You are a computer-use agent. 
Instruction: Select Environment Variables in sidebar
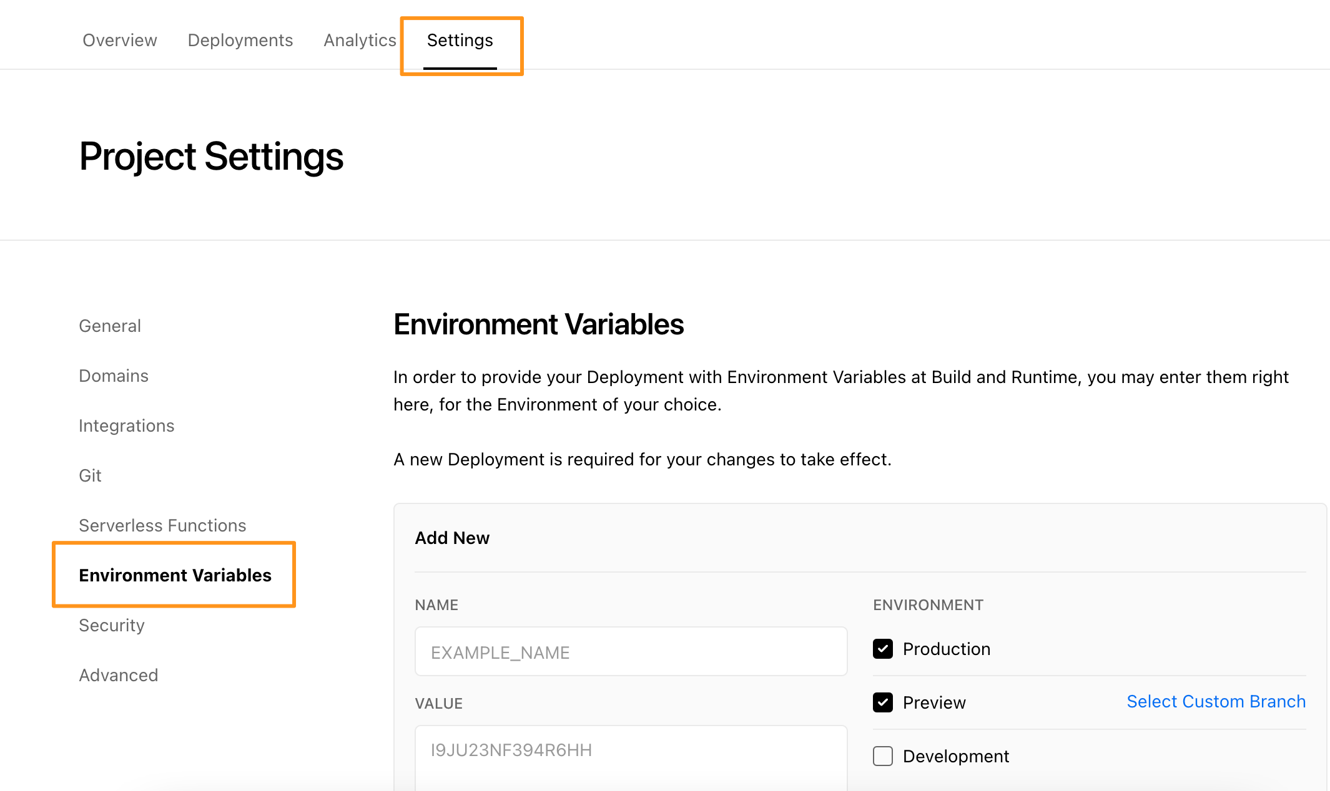(x=175, y=575)
